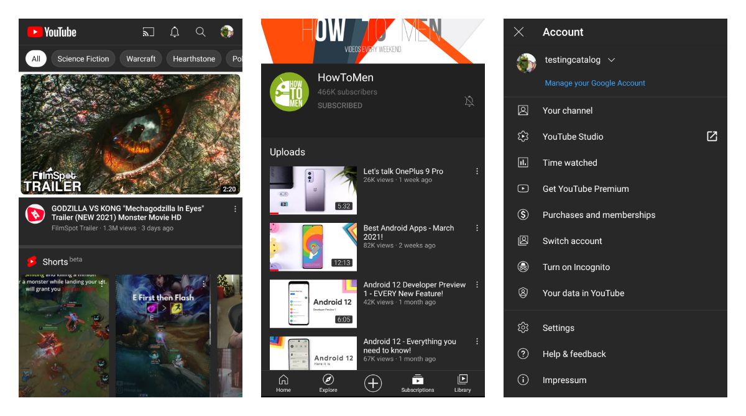Open Time watched
Viewport: 746px width, 416px height.
(615, 163)
